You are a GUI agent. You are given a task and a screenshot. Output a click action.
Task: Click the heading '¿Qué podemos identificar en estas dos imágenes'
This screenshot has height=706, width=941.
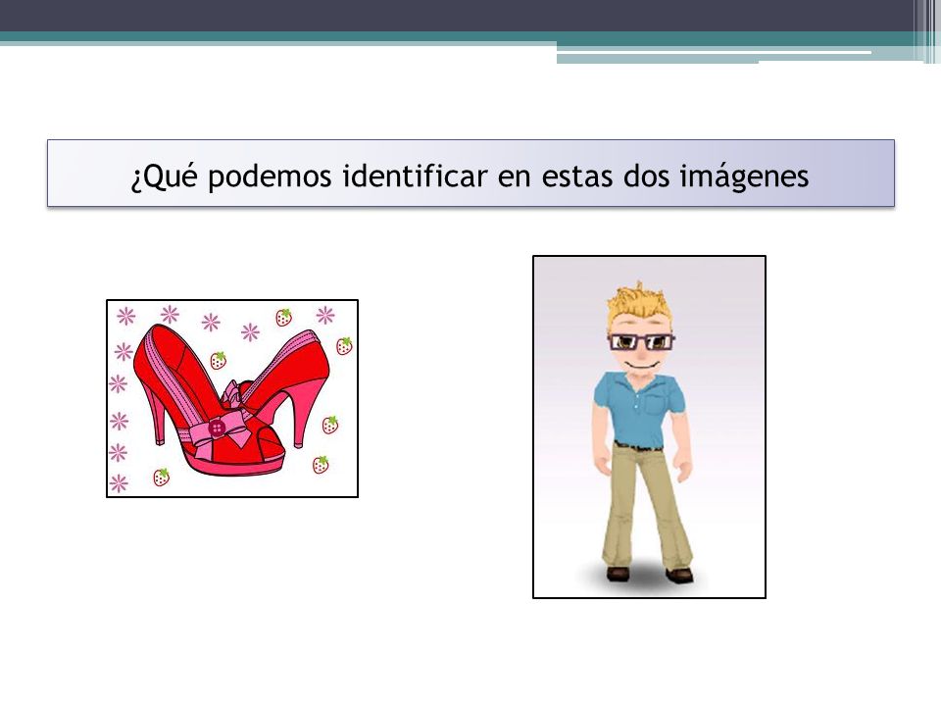(470, 176)
